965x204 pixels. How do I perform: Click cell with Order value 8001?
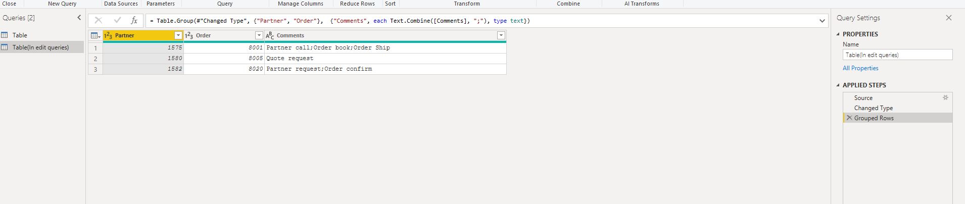[x=224, y=48]
